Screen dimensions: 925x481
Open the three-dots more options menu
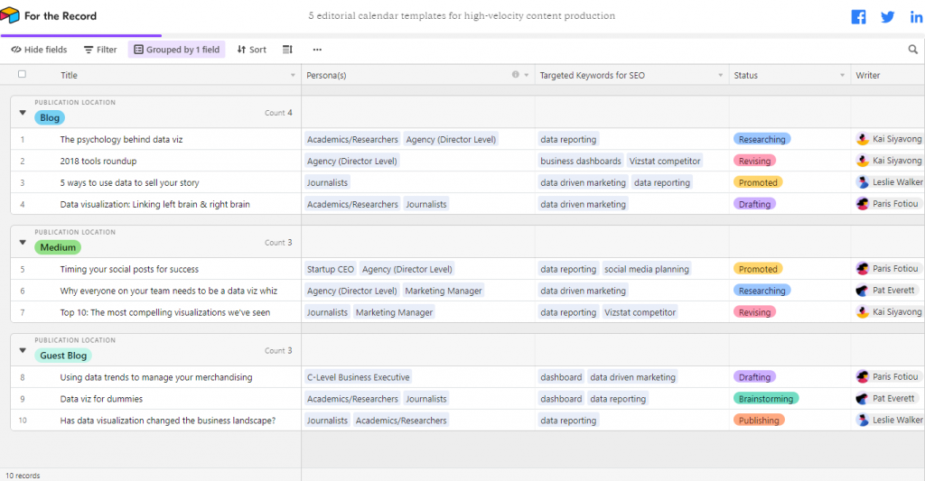(317, 50)
